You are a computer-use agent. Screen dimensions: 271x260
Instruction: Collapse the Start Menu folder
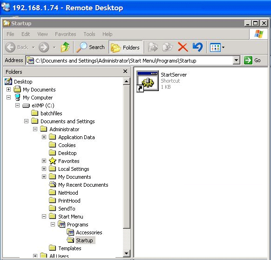[x=44, y=216]
